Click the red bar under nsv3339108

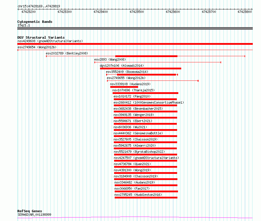coord(124,87)
